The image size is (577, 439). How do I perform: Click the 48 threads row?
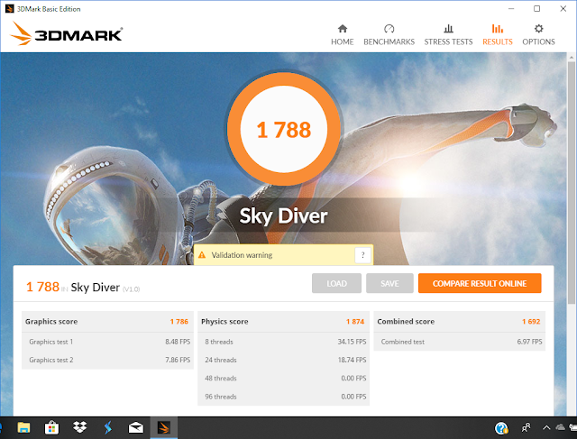(283, 379)
